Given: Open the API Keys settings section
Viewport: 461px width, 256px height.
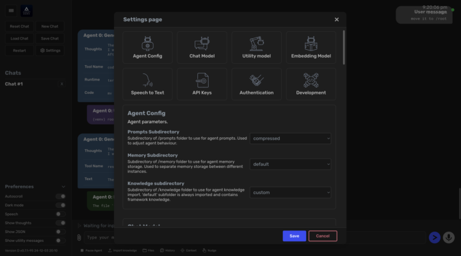Looking at the screenshot, I should (x=202, y=84).
